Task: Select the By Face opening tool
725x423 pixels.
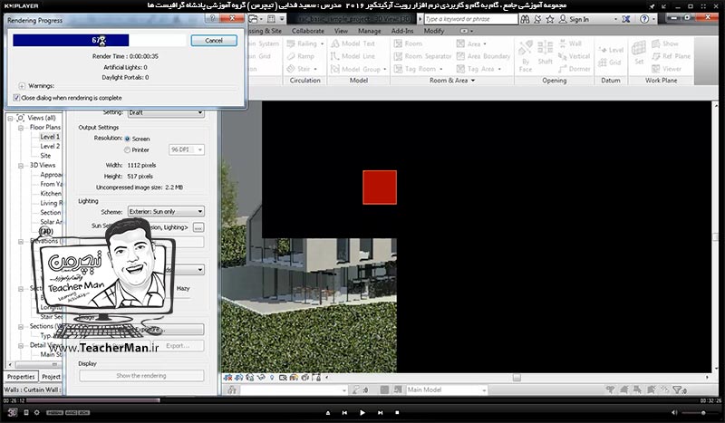Action: [x=526, y=56]
